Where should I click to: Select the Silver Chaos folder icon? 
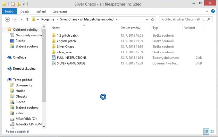(x=54, y=47)
